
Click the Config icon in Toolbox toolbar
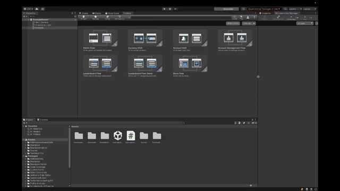pyautogui.click(x=107, y=18)
